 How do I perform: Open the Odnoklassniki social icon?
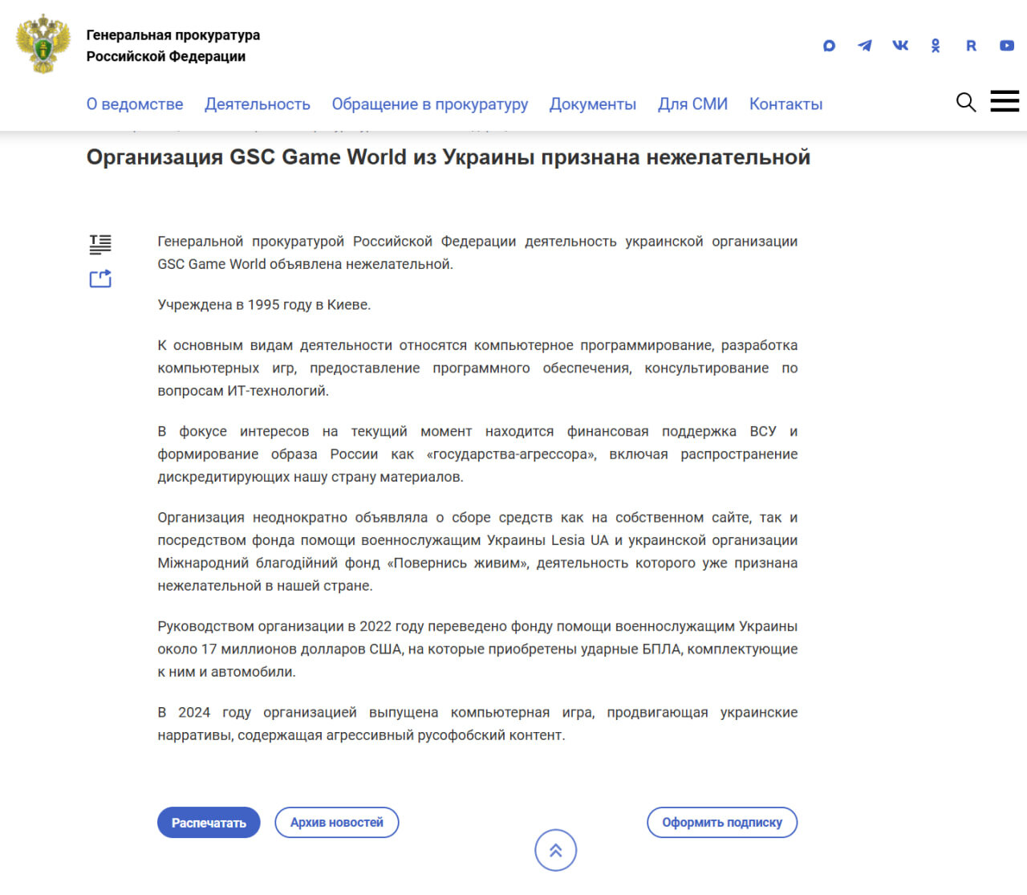coord(936,46)
